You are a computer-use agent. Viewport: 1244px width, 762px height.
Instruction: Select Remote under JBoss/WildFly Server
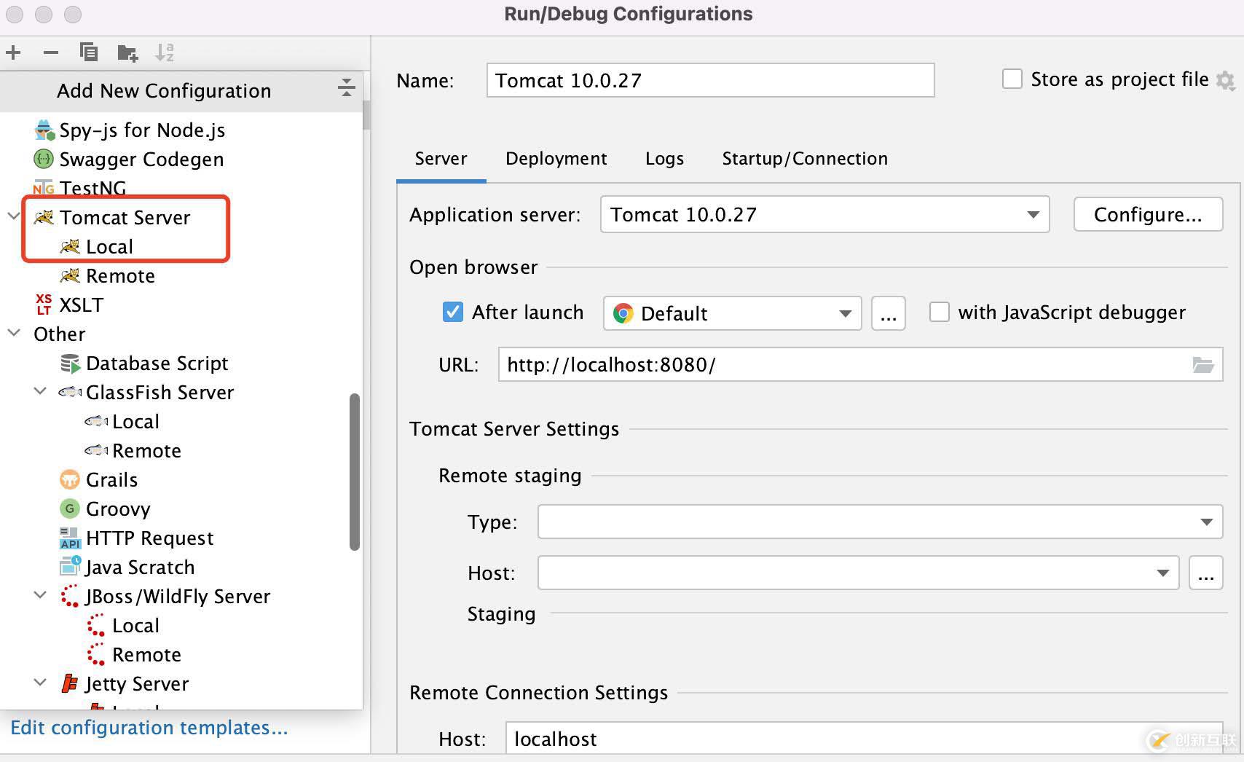[x=146, y=654]
